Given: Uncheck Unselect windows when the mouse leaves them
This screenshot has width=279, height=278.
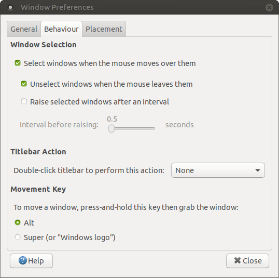Looking at the screenshot, I should 24,84.
